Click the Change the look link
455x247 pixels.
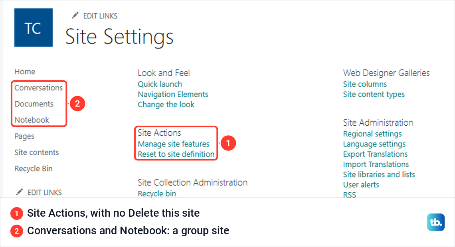(166, 105)
